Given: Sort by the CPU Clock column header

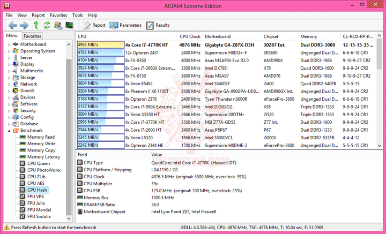Looking at the screenshot, I should [189, 36].
